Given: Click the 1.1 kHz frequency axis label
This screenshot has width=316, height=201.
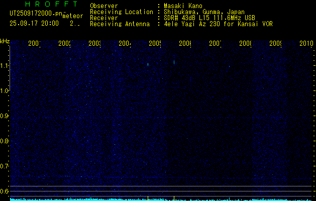Looking at the screenshot, I should pos(4,65).
